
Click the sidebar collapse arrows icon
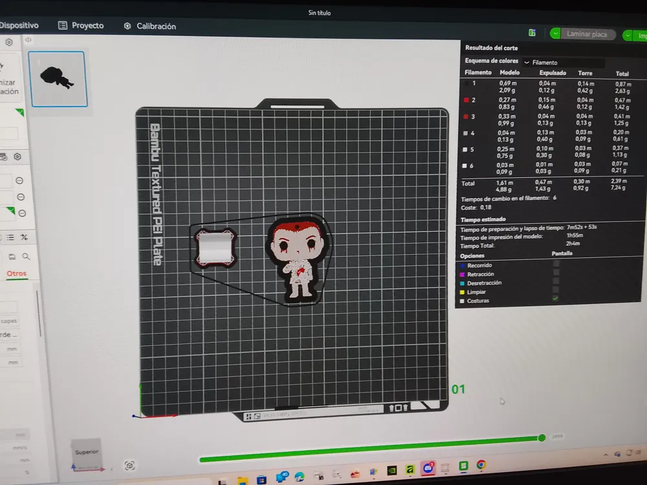point(28,39)
